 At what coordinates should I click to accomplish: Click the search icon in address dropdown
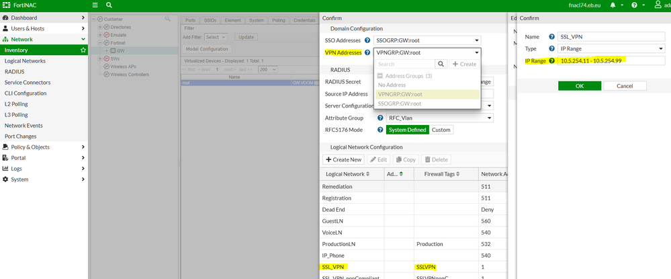[441, 64]
